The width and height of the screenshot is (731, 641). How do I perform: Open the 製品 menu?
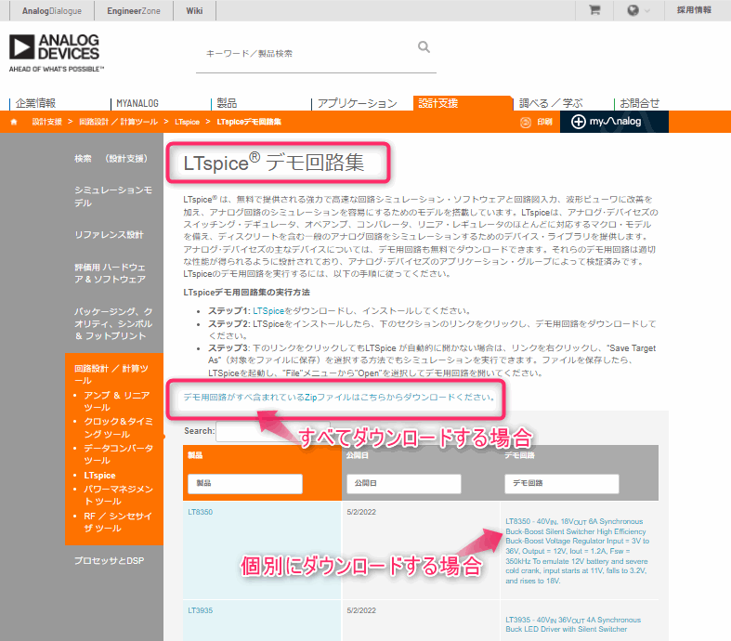(227, 103)
